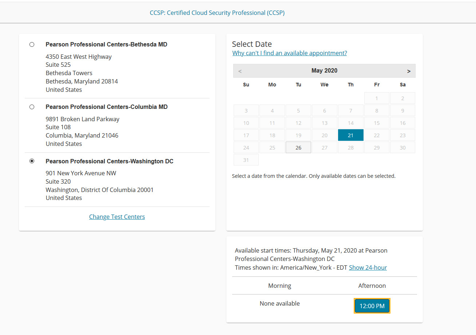Select Washington DC test center radio button
This screenshot has height=335, width=476.
[x=32, y=161]
